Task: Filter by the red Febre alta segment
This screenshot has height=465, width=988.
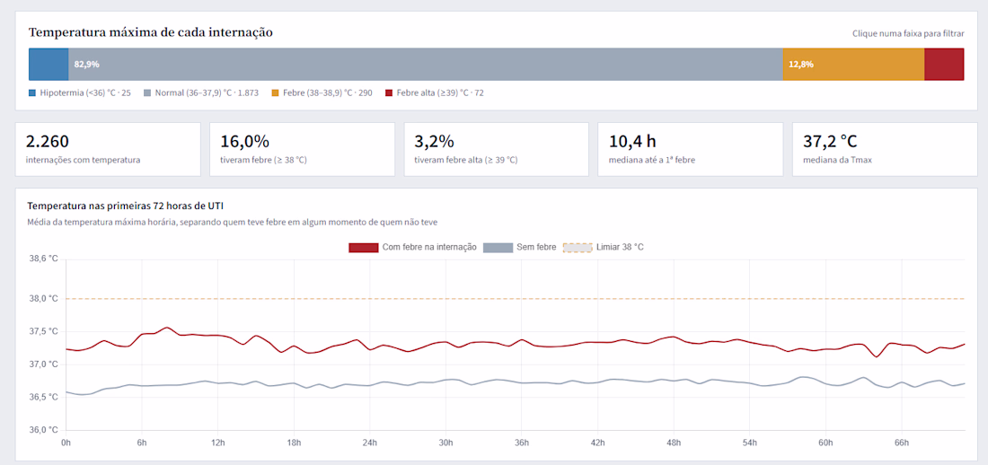Action: point(944,65)
